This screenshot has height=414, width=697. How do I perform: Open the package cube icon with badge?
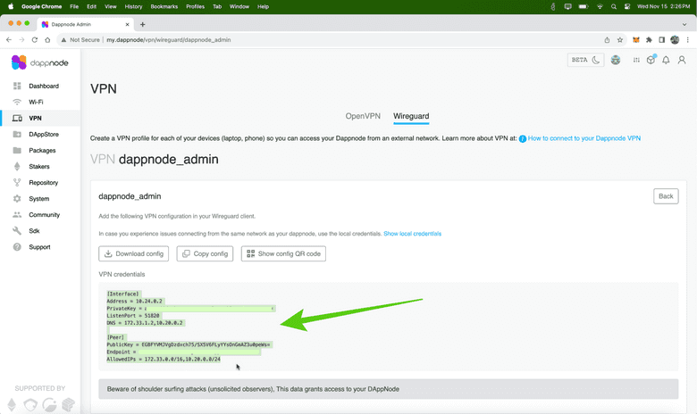coord(651,61)
